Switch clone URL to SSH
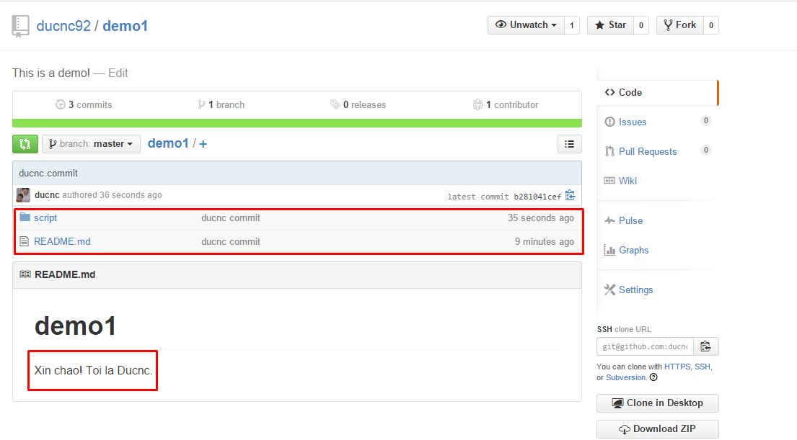 (x=703, y=367)
